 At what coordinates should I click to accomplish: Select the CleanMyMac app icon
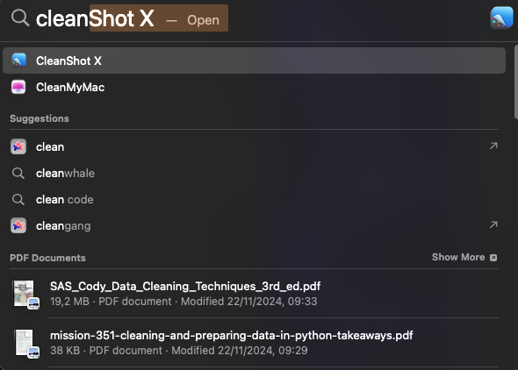point(18,87)
